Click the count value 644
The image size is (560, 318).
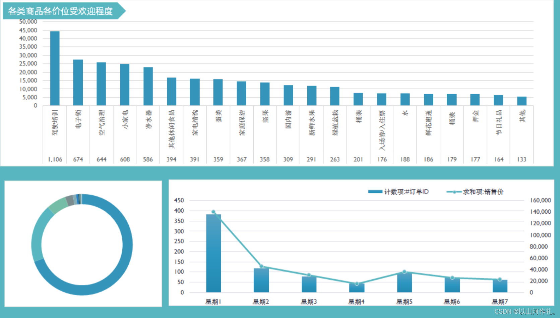tap(102, 160)
